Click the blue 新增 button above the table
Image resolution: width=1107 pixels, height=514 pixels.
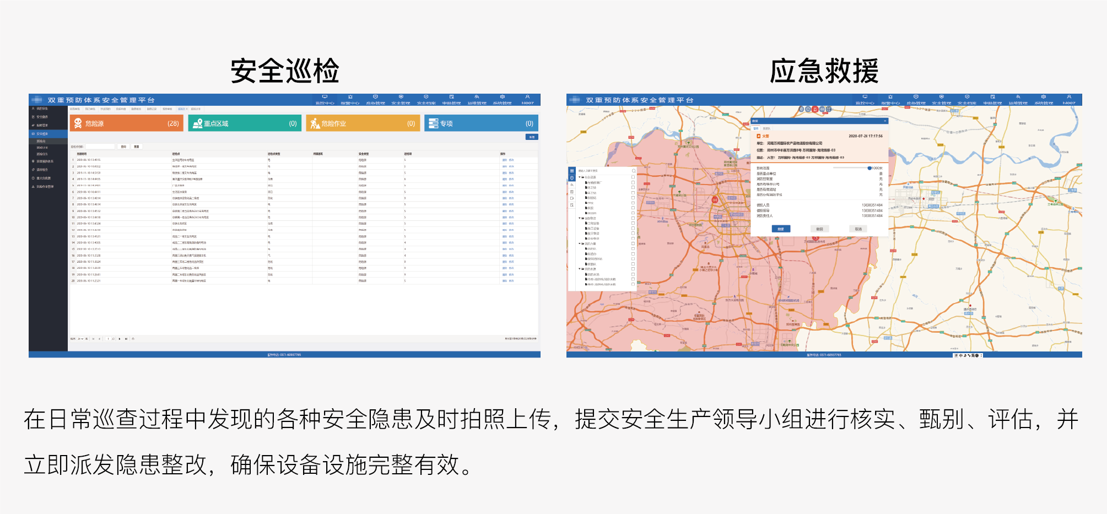(x=532, y=137)
